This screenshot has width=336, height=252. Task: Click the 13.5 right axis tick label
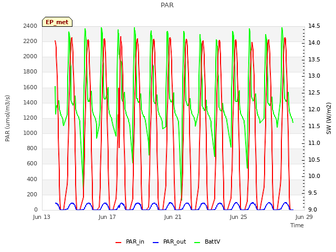(x=314, y=59)
